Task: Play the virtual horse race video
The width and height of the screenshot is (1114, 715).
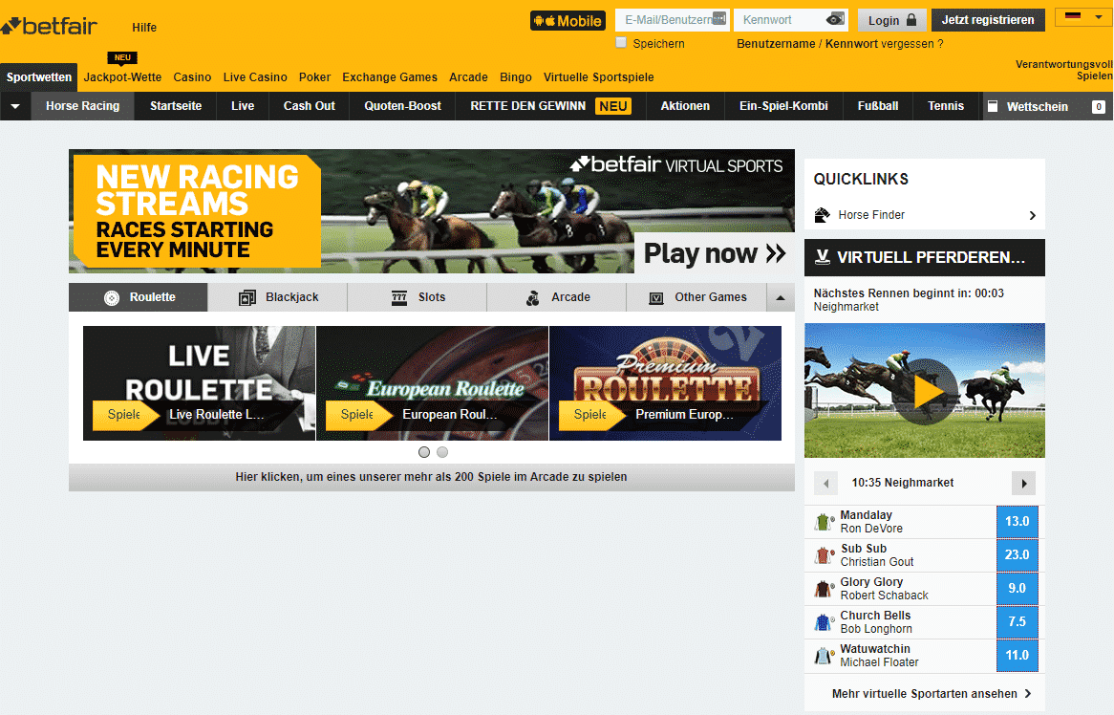Action: [925, 392]
